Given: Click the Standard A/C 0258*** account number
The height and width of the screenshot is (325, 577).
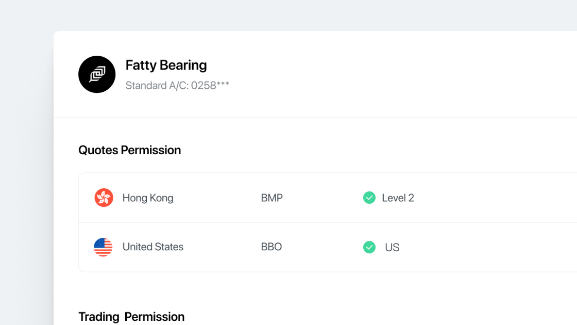Looking at the screenshot, I should [x=177, y=86].
